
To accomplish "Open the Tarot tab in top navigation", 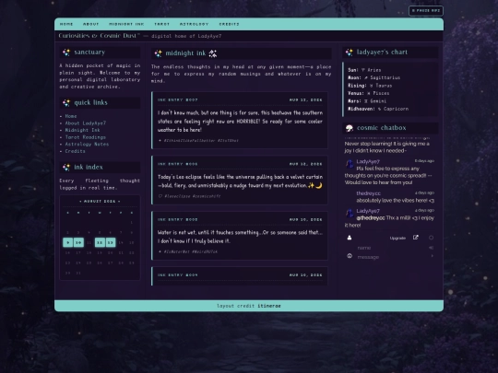I will pos(162,24).
